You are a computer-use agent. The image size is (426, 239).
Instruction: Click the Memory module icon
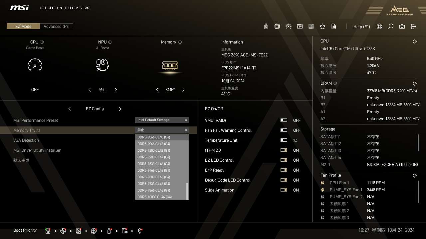(170, 65)
